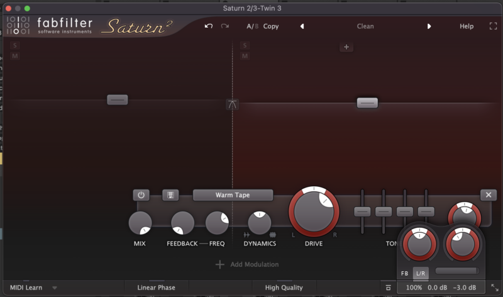
Task: Select the L/R channel mode button
Action: click(x=421, y=273)
